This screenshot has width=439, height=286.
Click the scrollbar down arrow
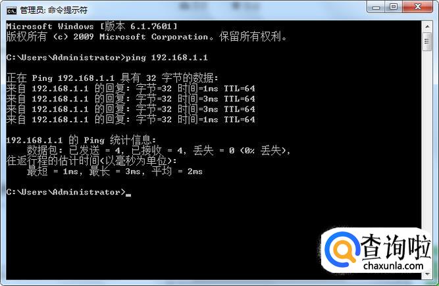pyautogui.click(x=427, y=274)
